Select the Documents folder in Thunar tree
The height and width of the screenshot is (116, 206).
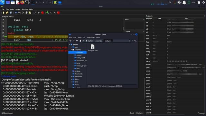click(x=79, y=74)
